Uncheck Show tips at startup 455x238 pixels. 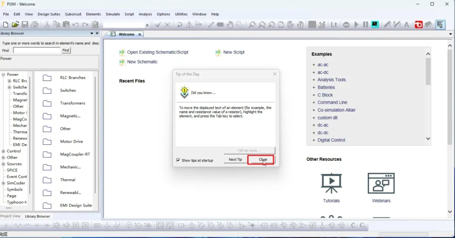point(178,160)
